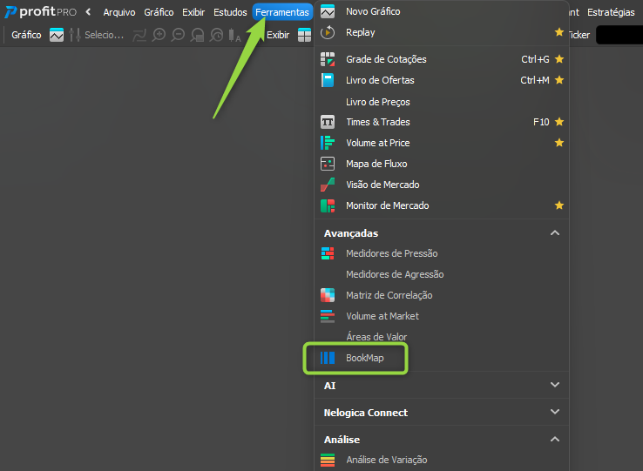Toggle favorite star for Replay
643x471 pixels.
coord(559,32)
